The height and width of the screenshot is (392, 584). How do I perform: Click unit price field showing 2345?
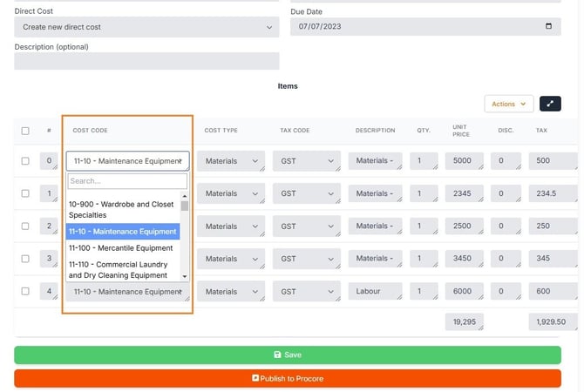tap(464, 193)
